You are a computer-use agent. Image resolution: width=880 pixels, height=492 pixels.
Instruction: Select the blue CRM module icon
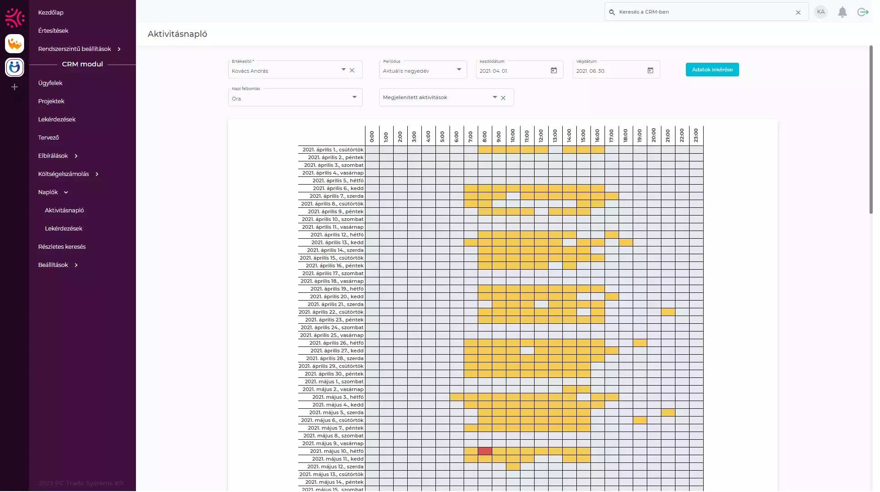15,67
